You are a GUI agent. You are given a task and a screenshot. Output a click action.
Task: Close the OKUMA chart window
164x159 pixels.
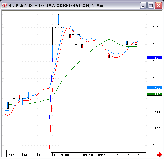(x=158, y=5)
